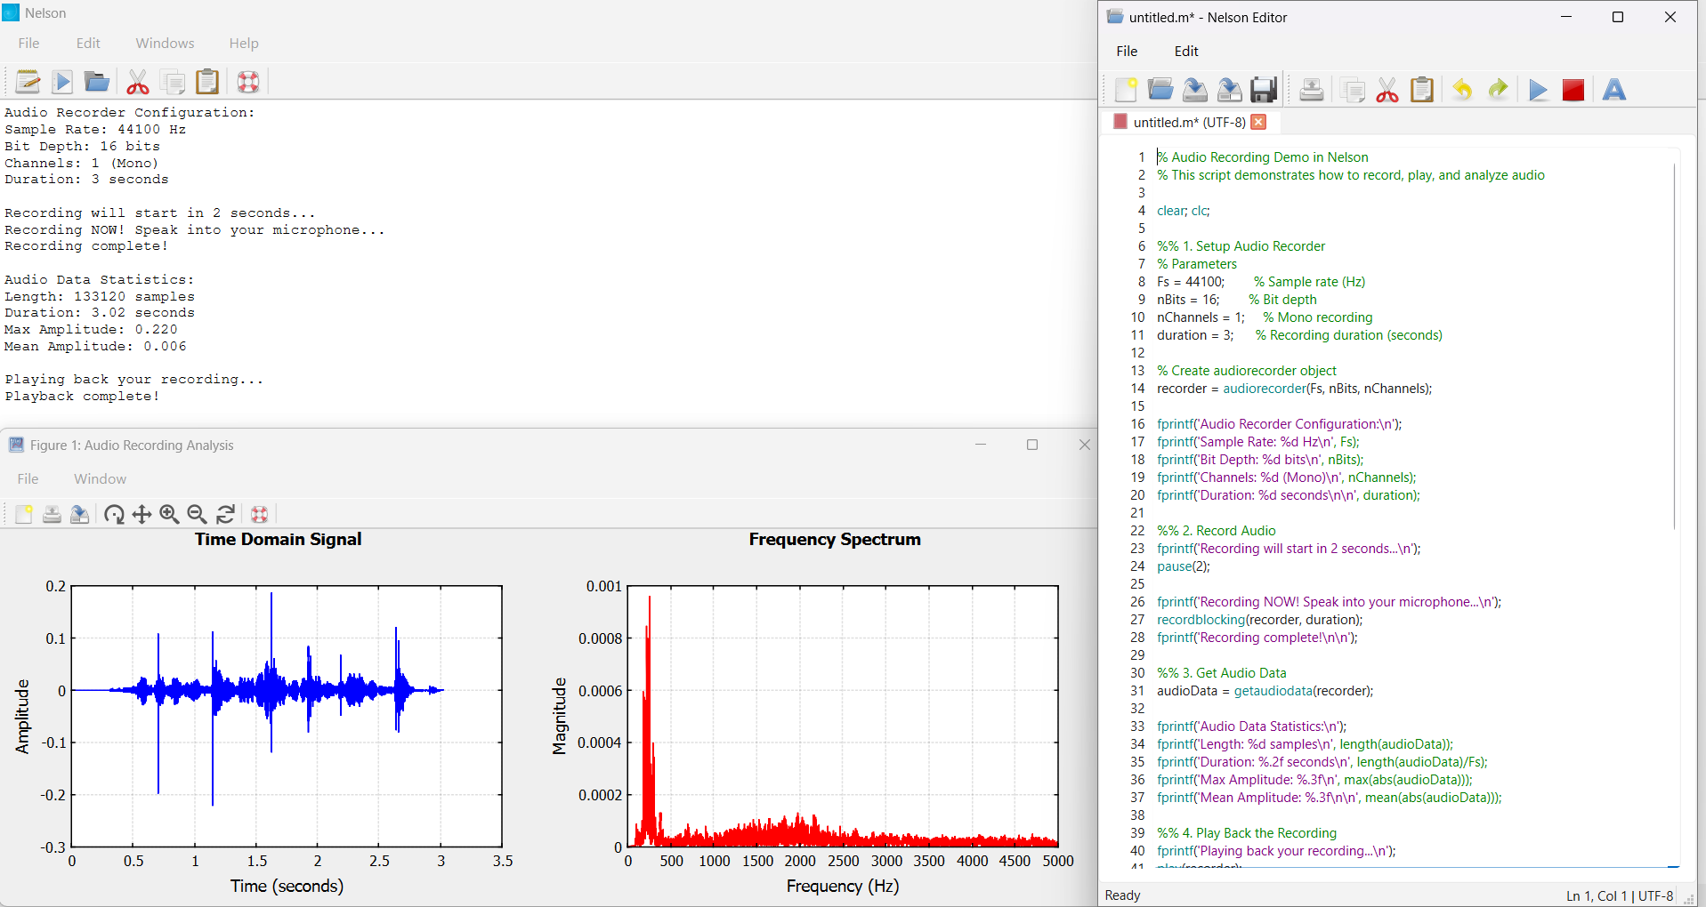
Task: Open the text editor notepad icon
Action: tap(28, 82)
